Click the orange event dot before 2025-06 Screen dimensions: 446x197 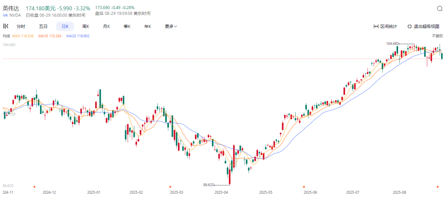click(x=304, y=187)
